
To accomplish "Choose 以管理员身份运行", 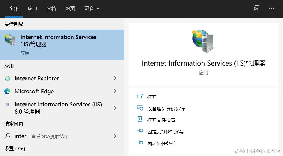I will coord(166,109).
